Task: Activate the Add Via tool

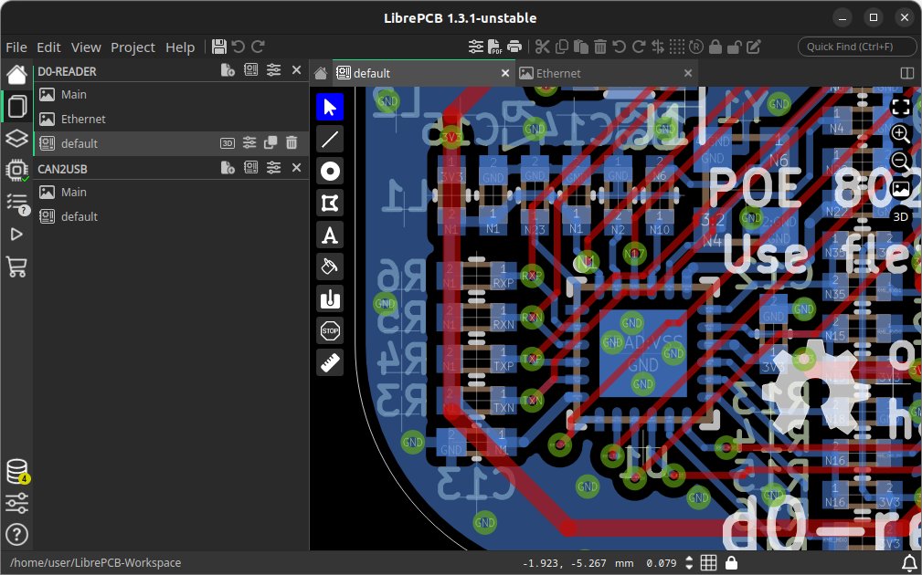Action: click(x=329, y=171)
